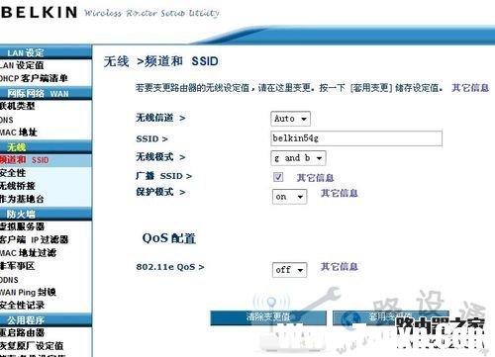Image resolution: width=495 pixels, height=357 pixels.
Task: Click the 无线模式 label text
Action: coord(154,156)
